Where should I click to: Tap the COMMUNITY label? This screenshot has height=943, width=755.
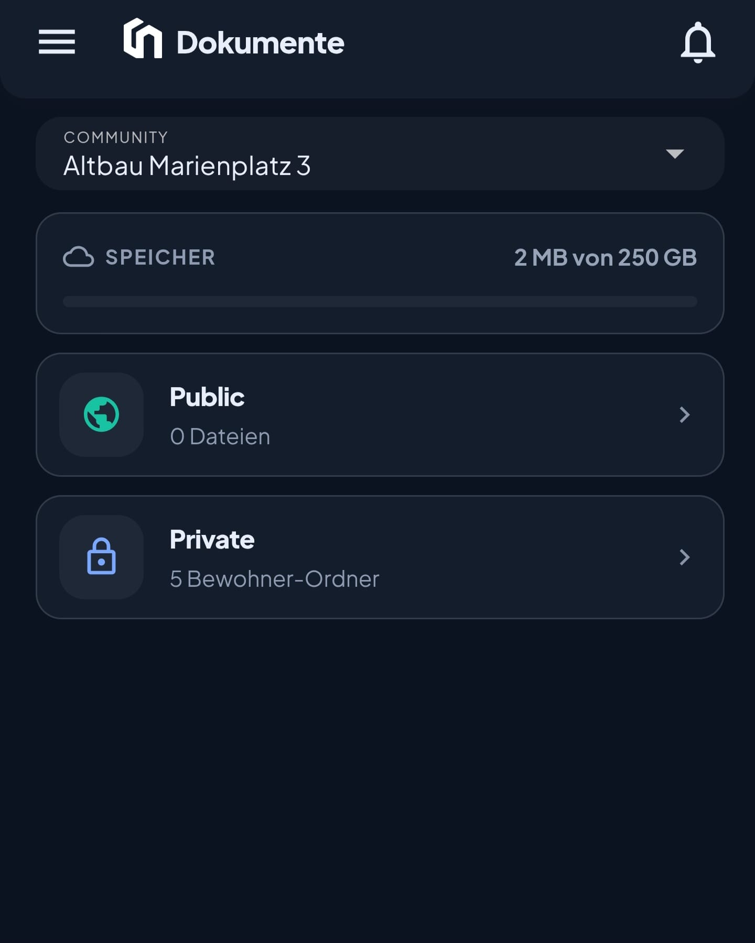116,137
